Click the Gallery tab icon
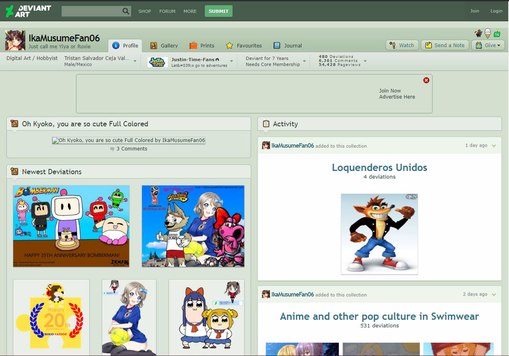Image resolution: width=509 pixels, height=356 pixels. click(x=153, y=45)
